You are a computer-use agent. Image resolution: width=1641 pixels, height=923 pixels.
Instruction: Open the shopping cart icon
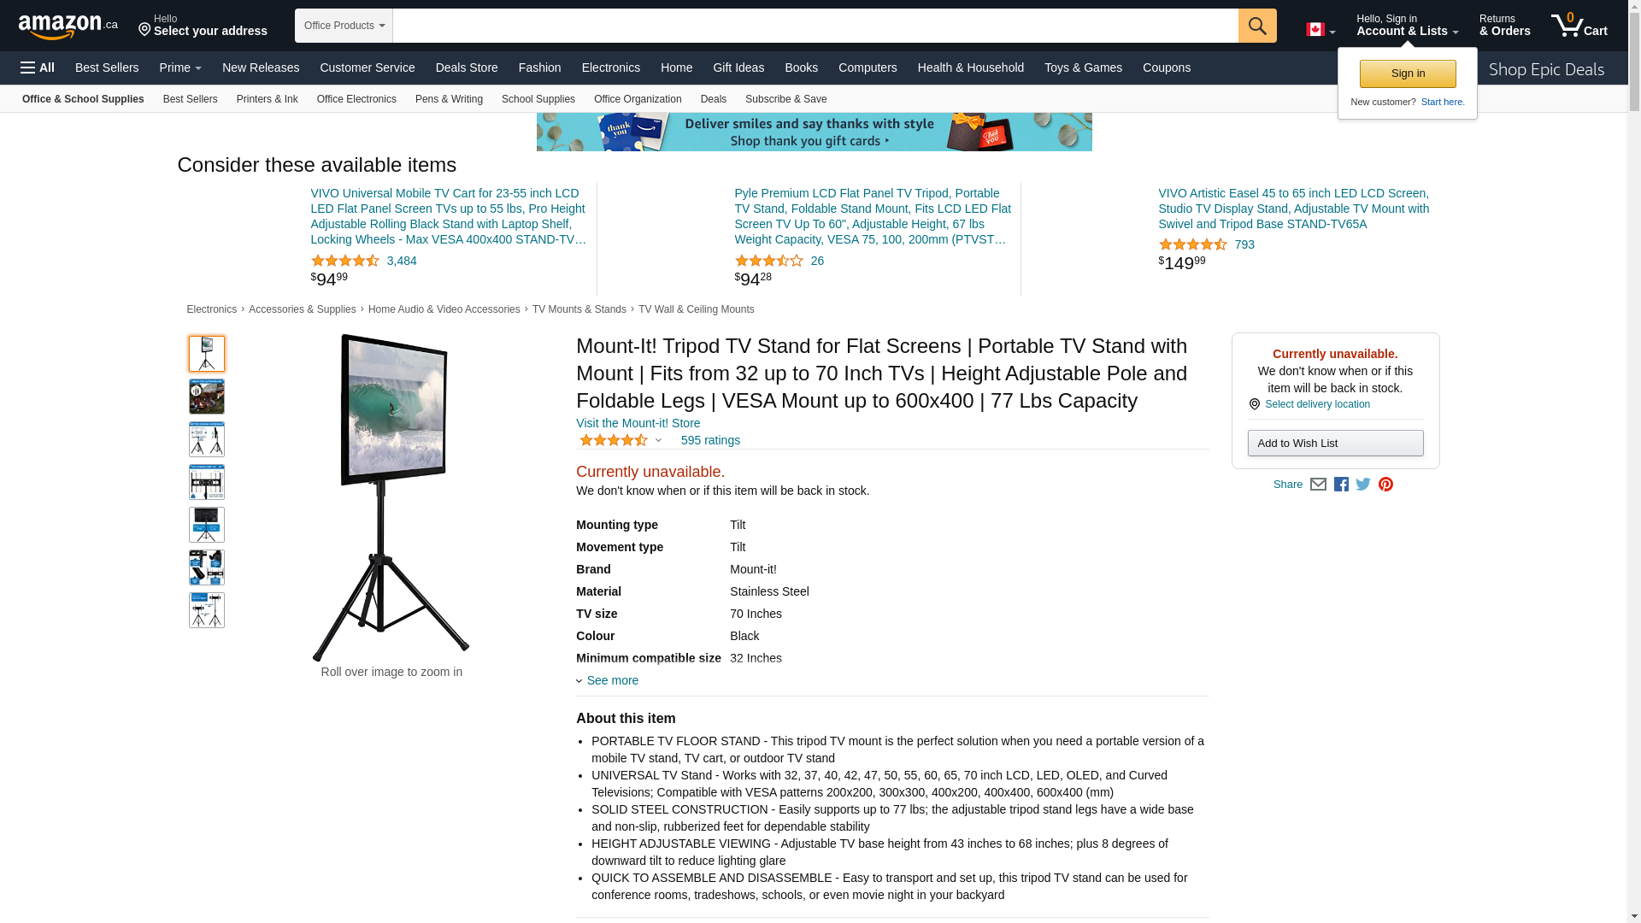tap(1579, 25)
